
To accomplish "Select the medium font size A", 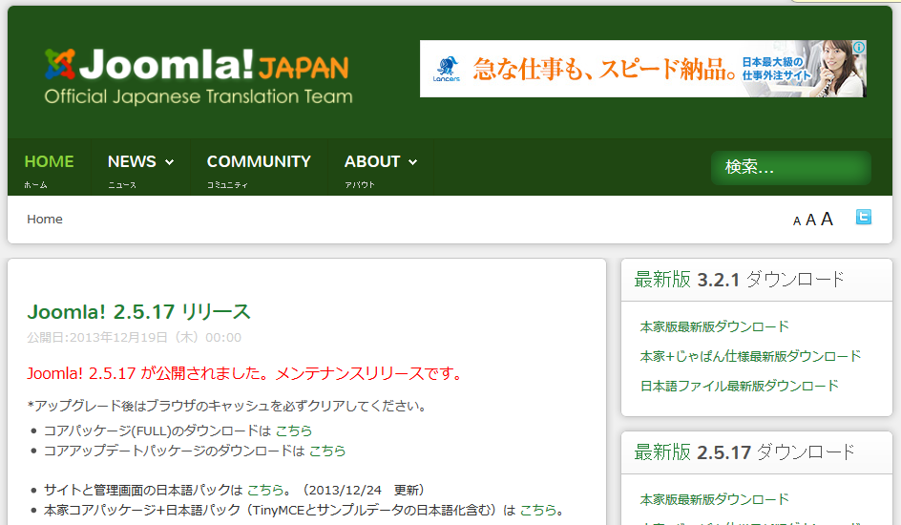I will (810, 220).
